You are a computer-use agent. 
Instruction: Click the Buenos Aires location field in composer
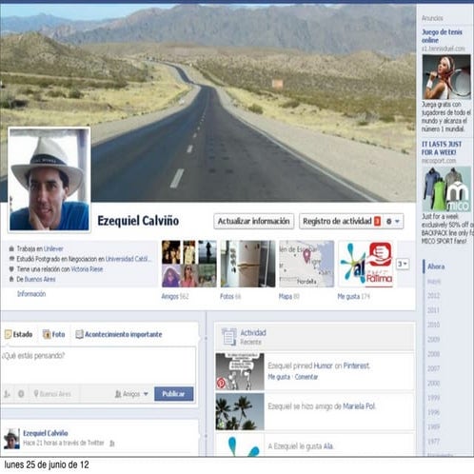(53, 394)
